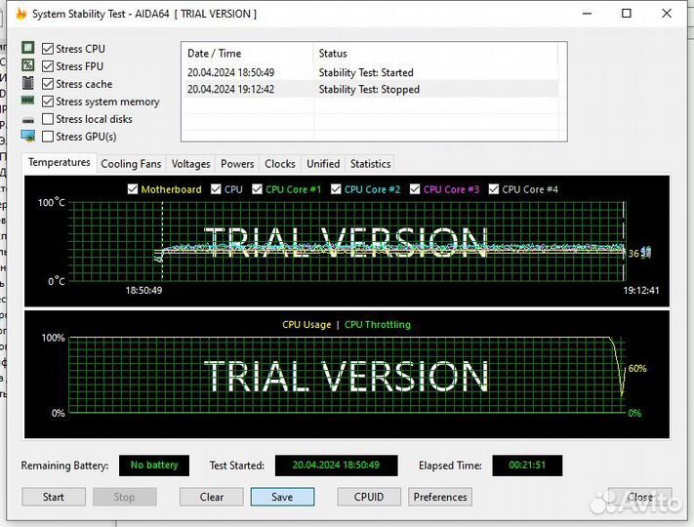Image resolution: width=694 pixels, height=527 pixels.
Task: Click the cache chip icon beside Stress cache
Action: [x=28, y=83]
